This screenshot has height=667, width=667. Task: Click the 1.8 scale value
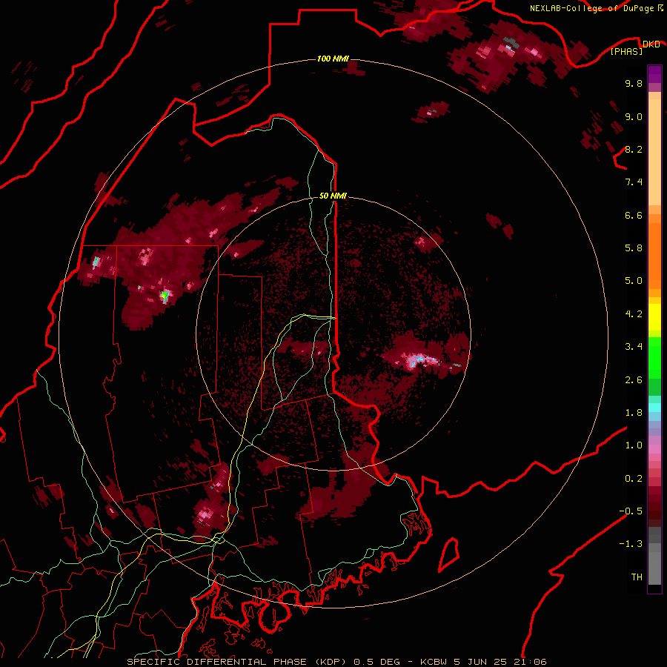(634, 413)
